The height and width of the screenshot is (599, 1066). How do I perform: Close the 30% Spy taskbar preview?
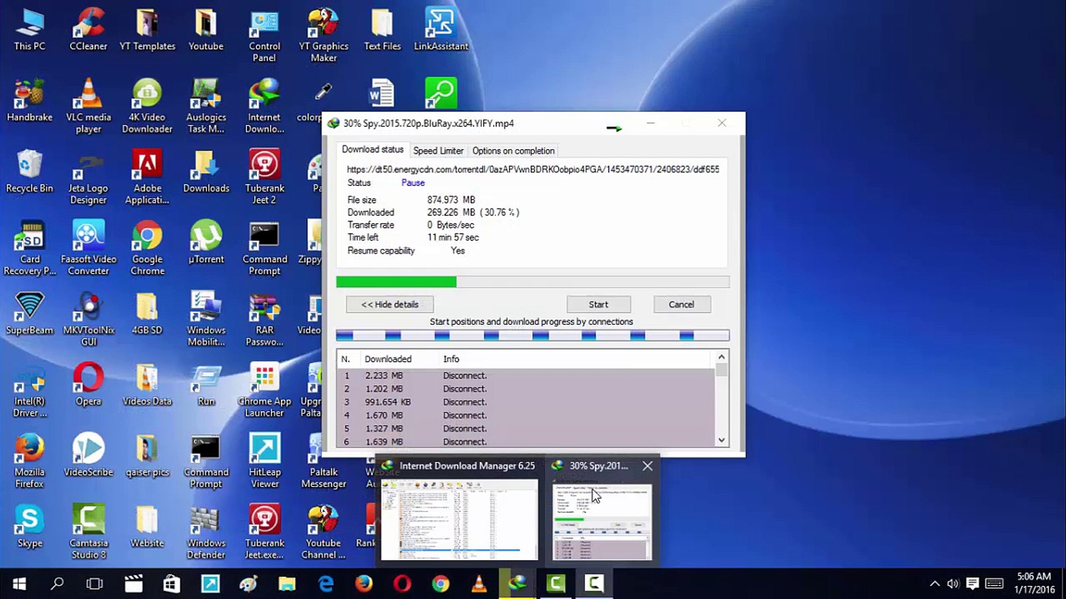[x=647, y=466]
